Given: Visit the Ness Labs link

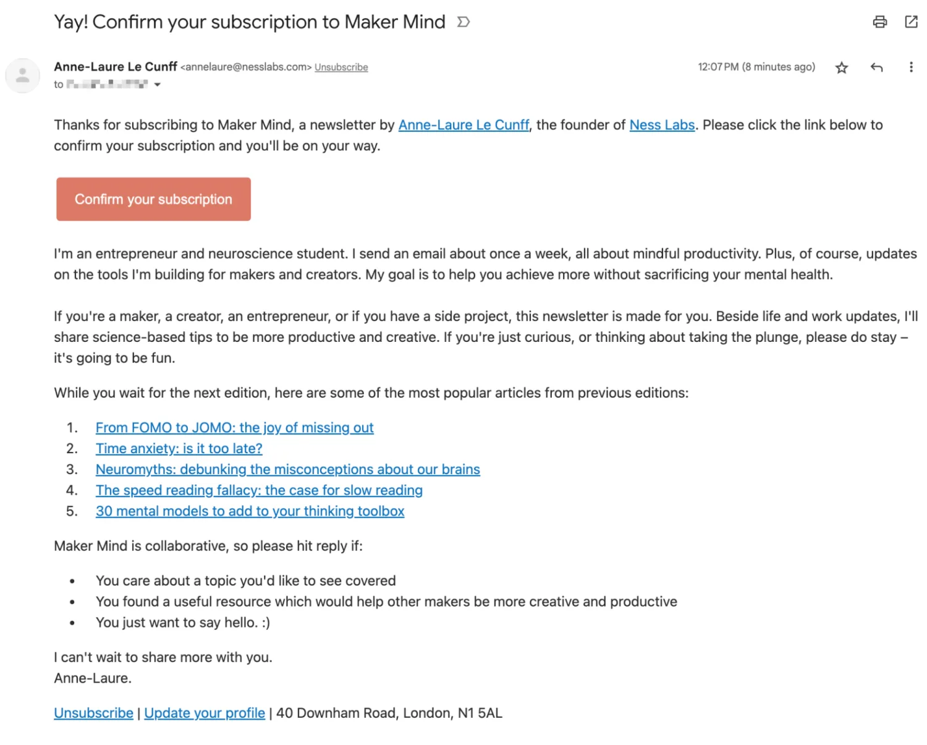Looking at the screenshot, I should (x=662, y=125).
